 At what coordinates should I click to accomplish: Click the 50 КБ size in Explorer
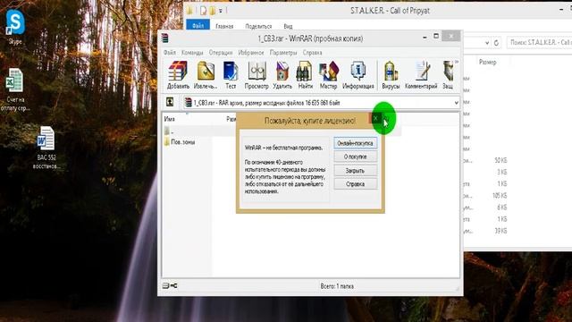pyautogui.click(x=500, y=160)
